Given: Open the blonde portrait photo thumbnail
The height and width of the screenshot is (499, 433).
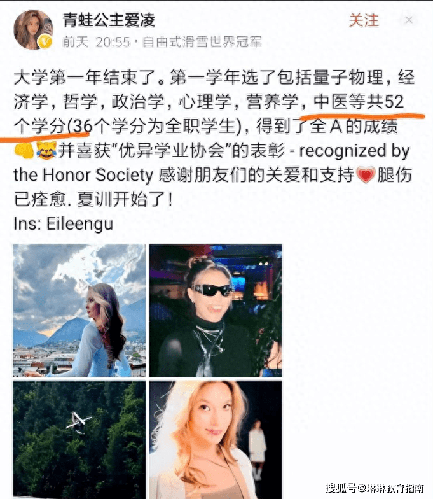Looking at the screenshot, I should (x=216, y=440).
